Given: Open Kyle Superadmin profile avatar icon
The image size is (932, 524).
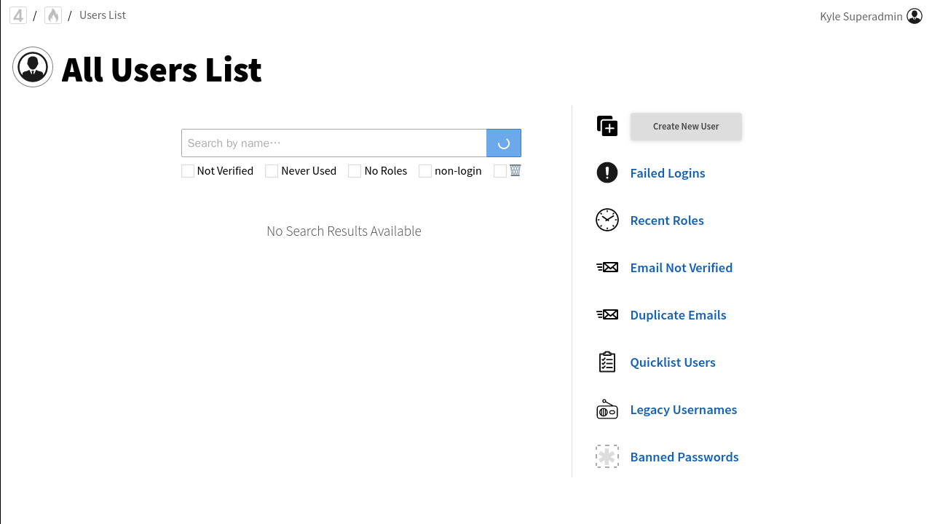Looking at the screenshot, I should tap(915, 16).
